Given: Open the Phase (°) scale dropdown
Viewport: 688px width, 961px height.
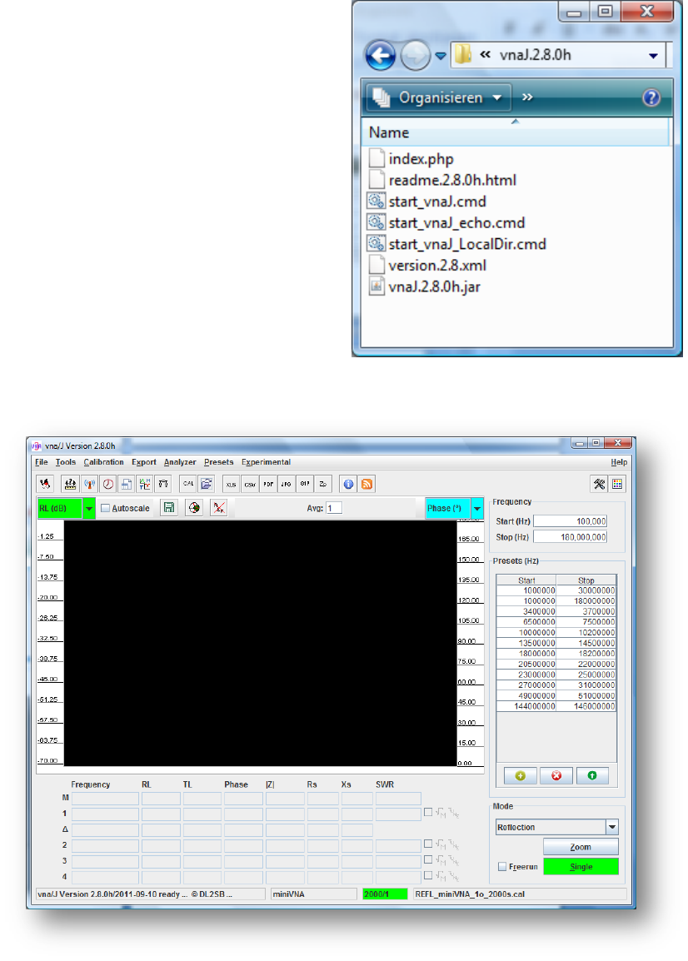Looking at the screenshot, I should (477, 509).
